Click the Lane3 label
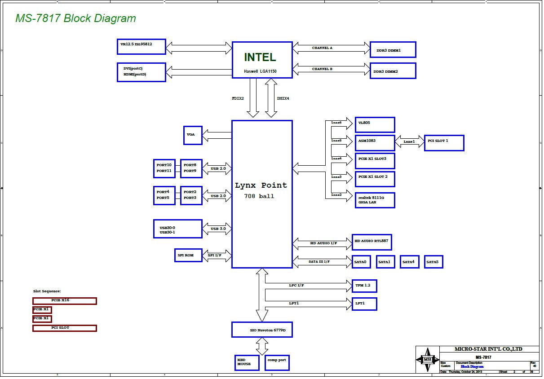544x379 pixels. click(x=336, y=177)
